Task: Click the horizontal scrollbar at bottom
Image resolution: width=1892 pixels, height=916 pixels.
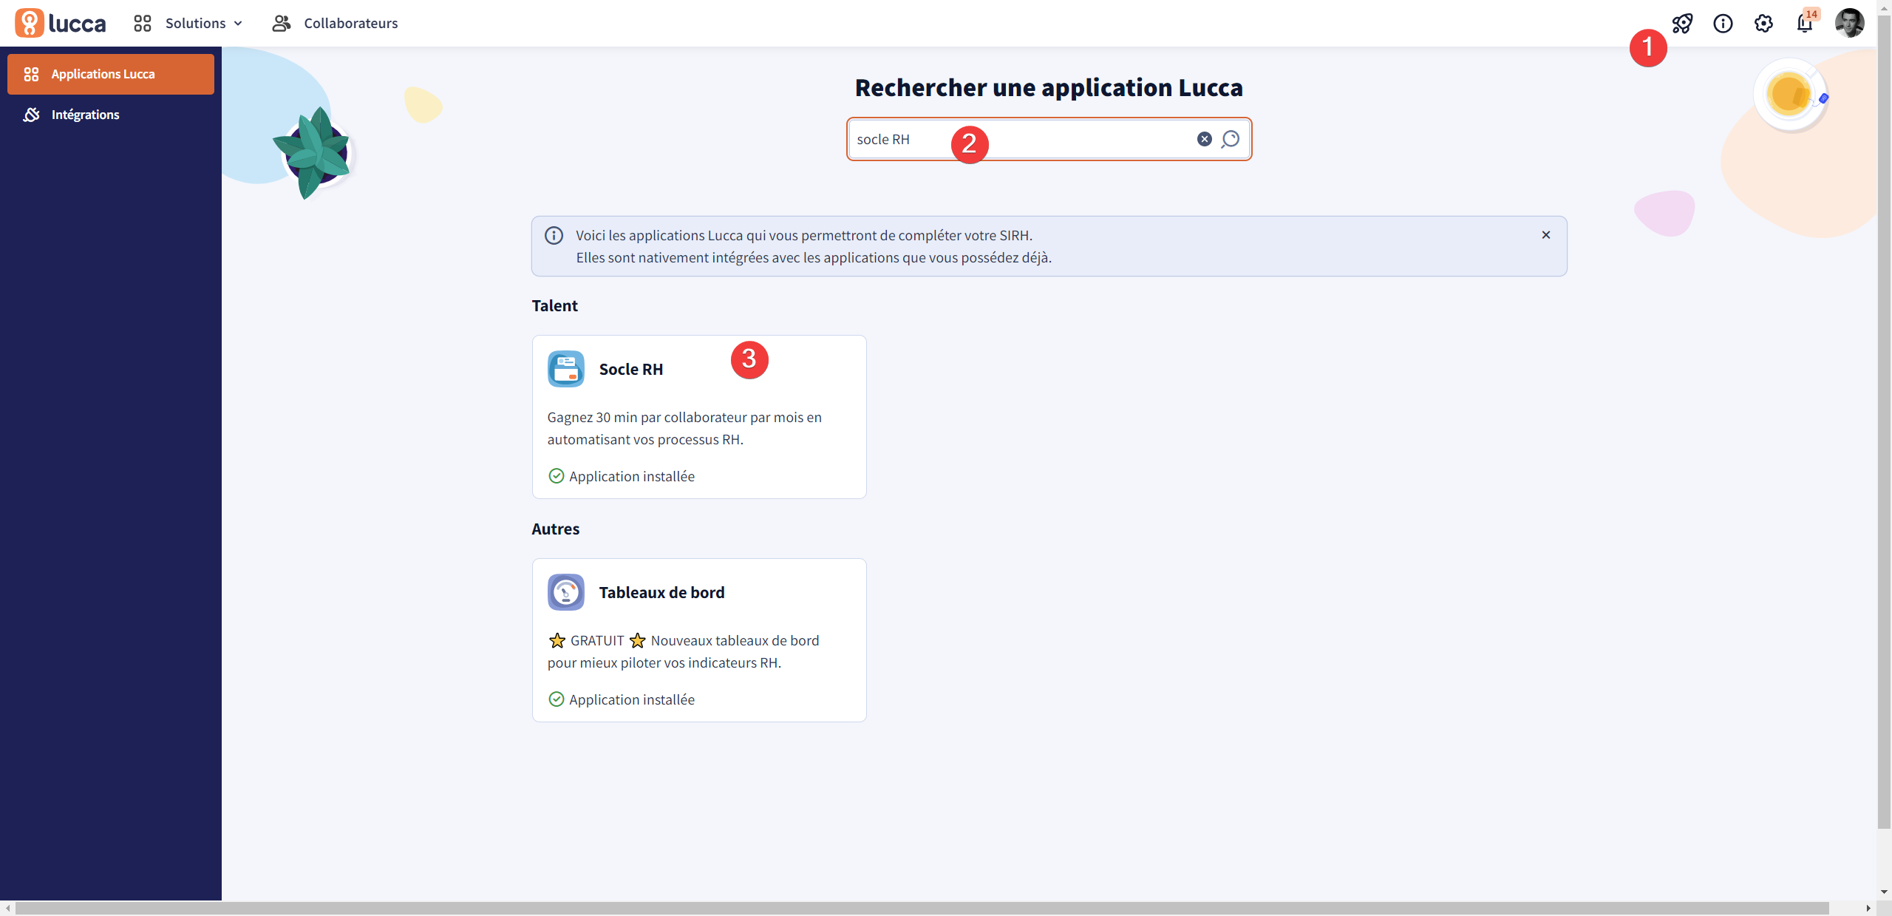Action: [x=922, y=908]
